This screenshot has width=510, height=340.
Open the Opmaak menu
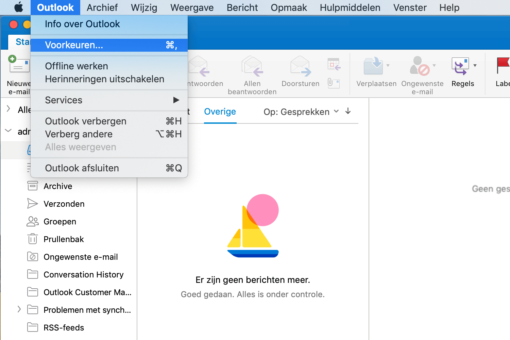[x=289, y=7]
